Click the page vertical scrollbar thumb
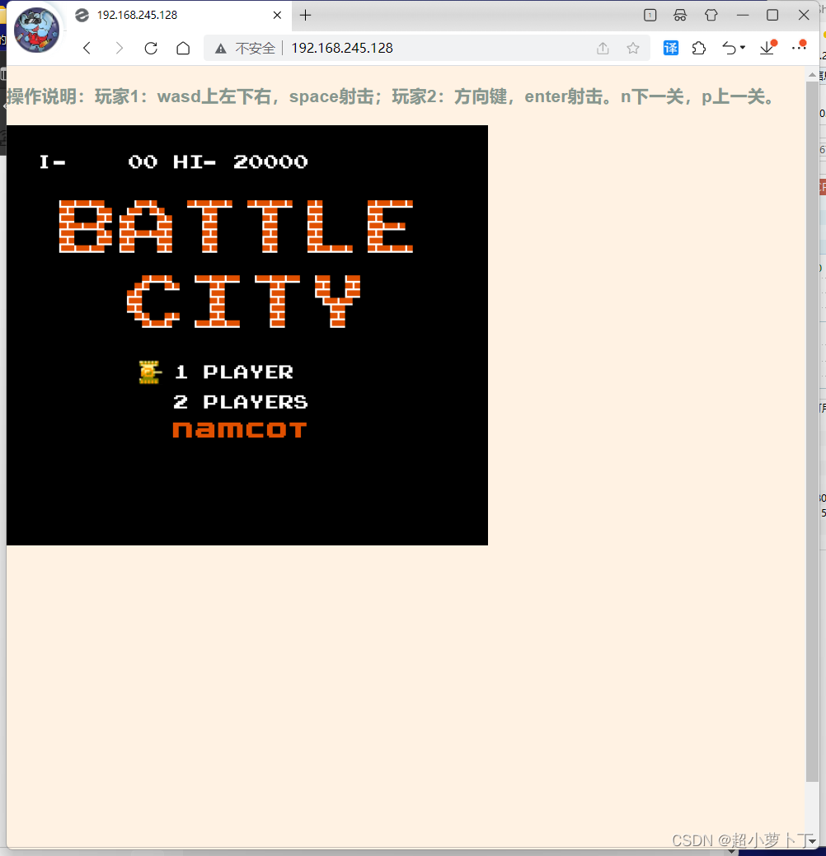 click(x=812, y=431)
